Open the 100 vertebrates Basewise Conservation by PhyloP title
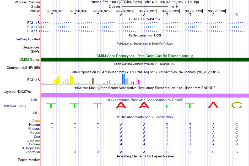This screenshot has width=249, height=166. (x=145, y=100)
